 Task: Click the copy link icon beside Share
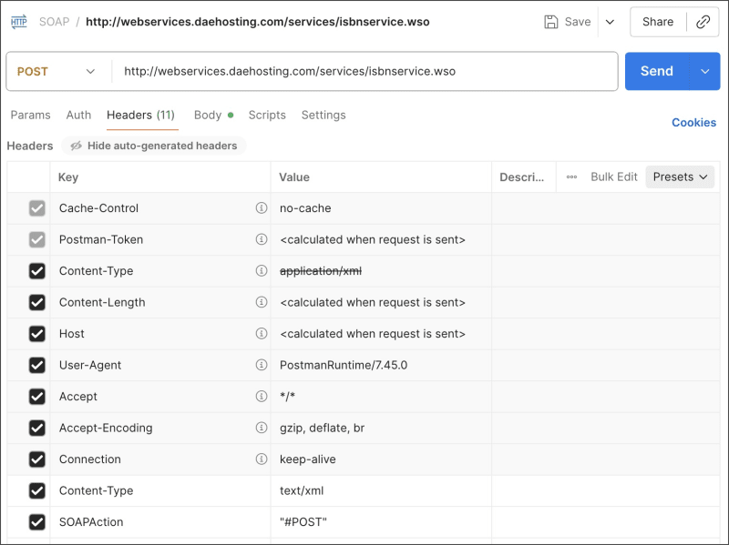(x=703, y=22)
